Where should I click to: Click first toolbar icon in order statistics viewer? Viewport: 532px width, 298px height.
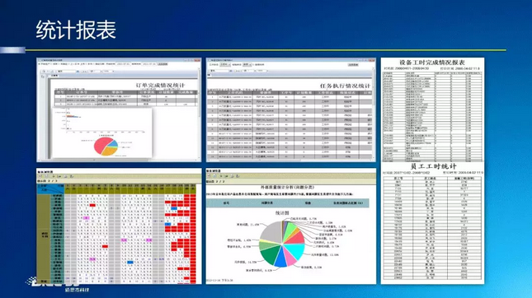point(44,72)
